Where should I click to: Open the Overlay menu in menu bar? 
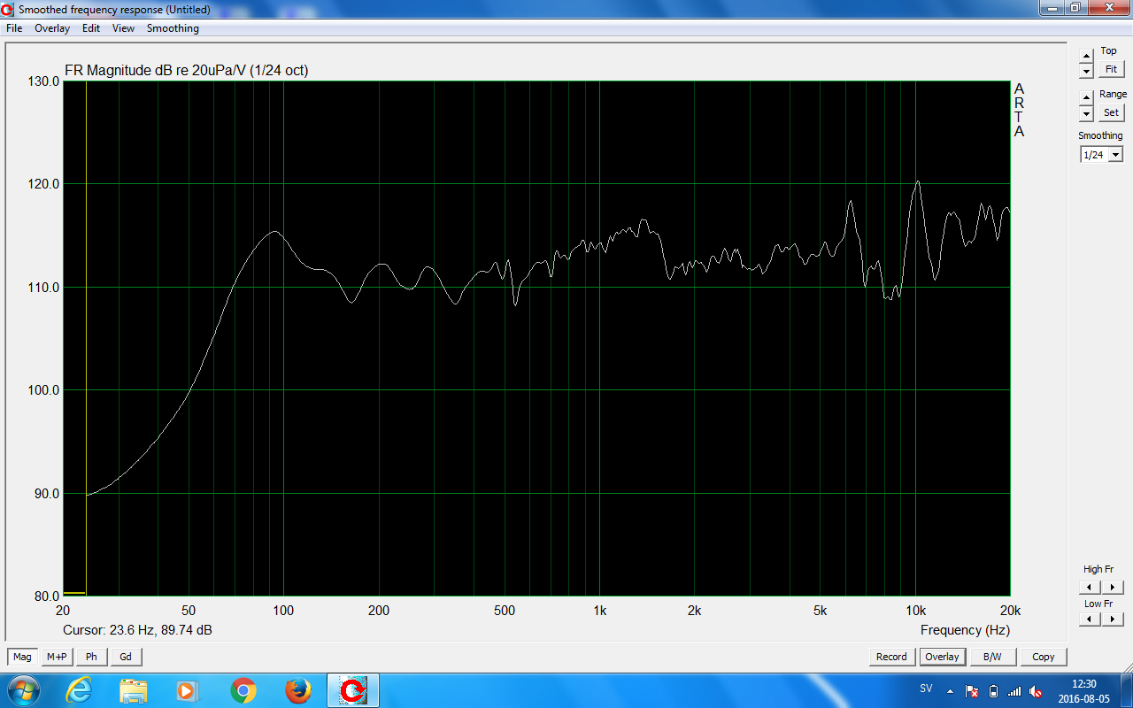[52, 28]
